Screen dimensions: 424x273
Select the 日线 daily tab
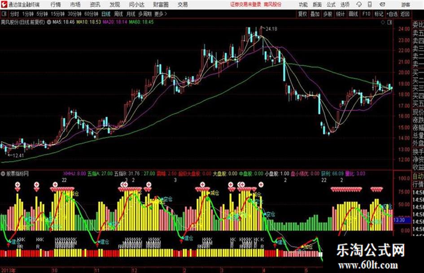(106, 14)
